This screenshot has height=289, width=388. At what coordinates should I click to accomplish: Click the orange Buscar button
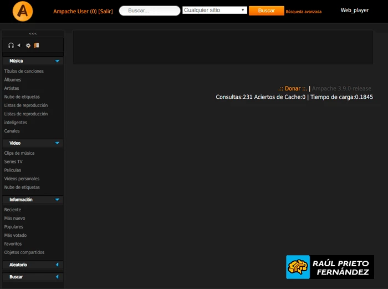point(266,11)
